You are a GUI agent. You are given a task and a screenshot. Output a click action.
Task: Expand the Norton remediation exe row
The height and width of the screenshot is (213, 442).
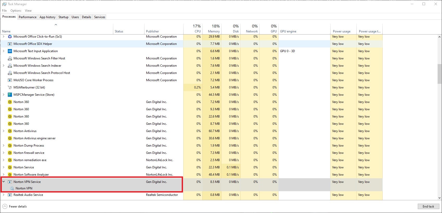click(x=4, y=160)
